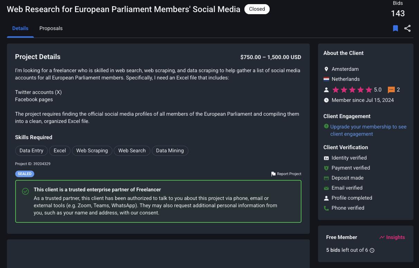Click the Report Project link text
Viewport: 419px width, 268px height.
click(x=289, y=174)
